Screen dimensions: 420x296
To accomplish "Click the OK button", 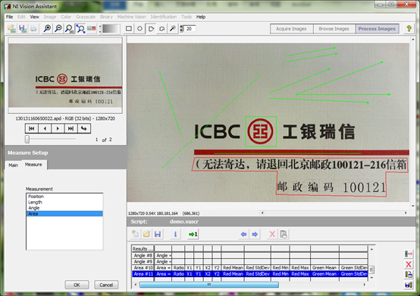I will click(x=77, y=285).
